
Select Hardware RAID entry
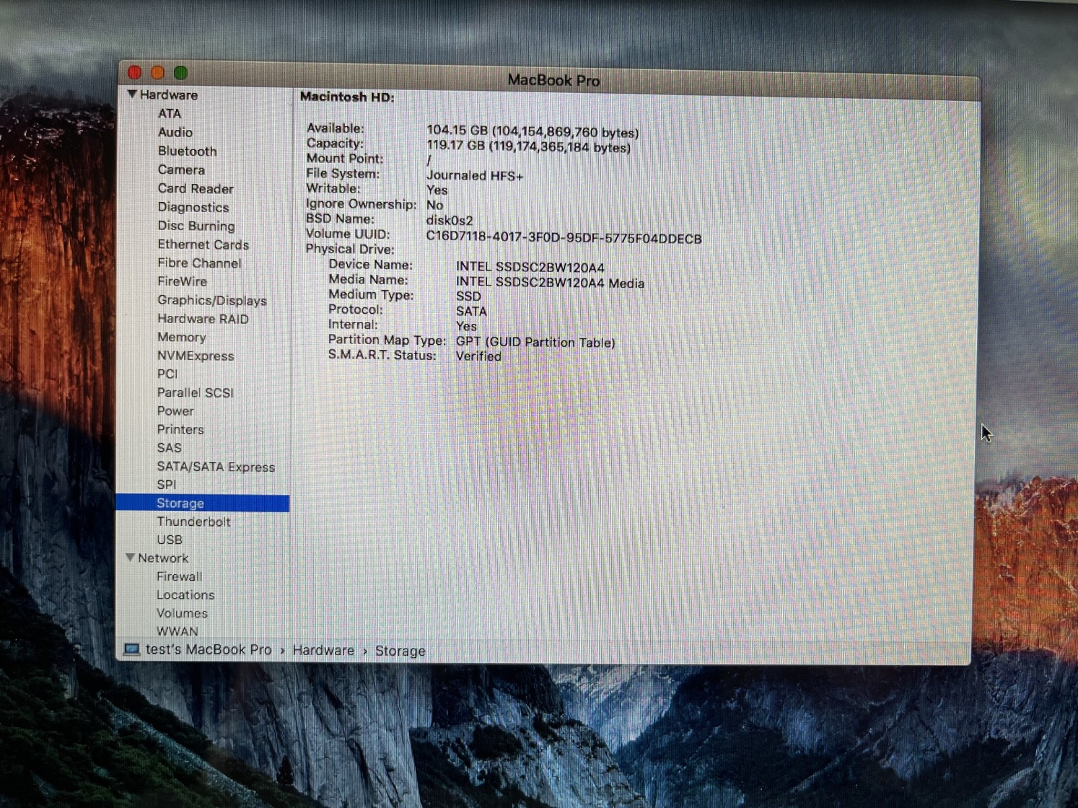[203, 318]
